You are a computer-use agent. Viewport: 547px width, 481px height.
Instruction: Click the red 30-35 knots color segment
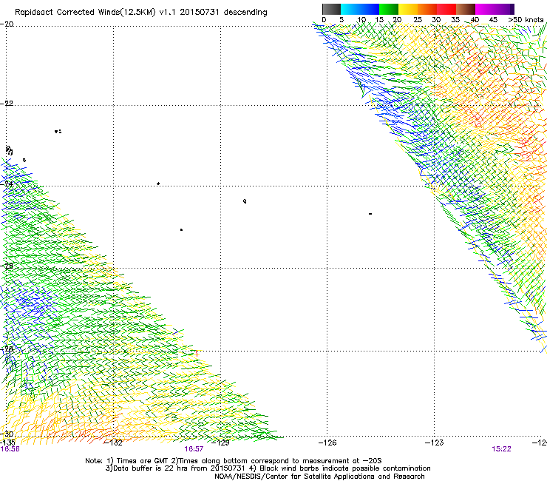pyautogui.click(x=446, y=10)
